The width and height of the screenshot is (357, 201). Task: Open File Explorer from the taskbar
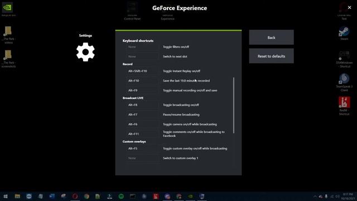(17, 196)
